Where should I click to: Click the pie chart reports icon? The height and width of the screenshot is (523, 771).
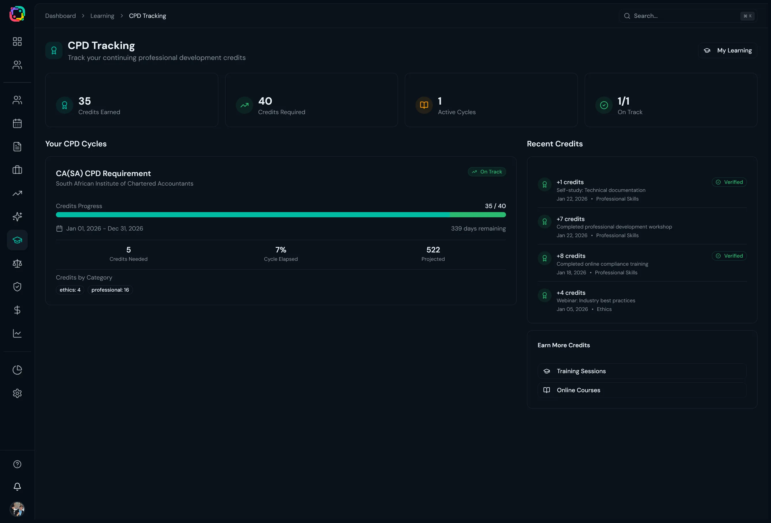(x=17, y=370)
